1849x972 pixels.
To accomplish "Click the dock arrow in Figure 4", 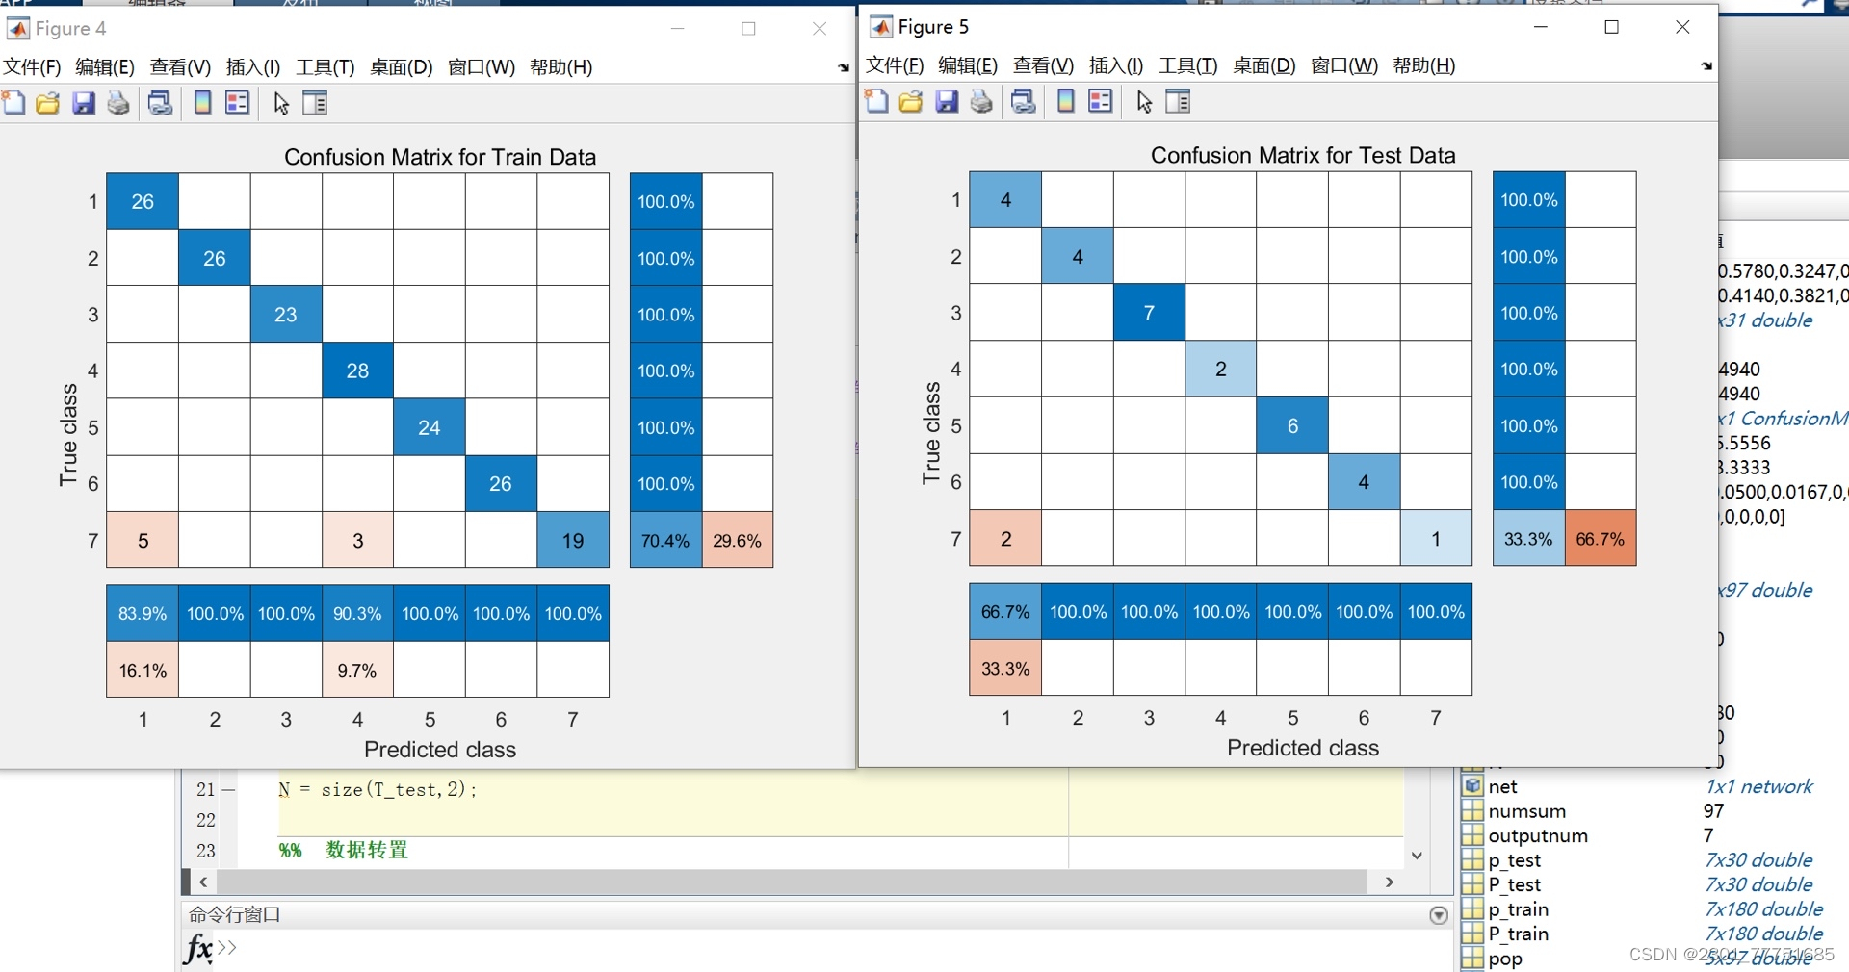I will [x=844, y=67].
